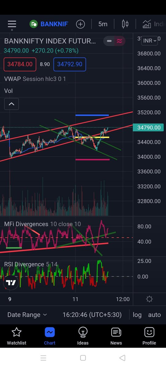Image resolution: width=166 pixels, height=368 pixels.
Task: Open the INR currency dropdown
Action: tap(149, 40)
